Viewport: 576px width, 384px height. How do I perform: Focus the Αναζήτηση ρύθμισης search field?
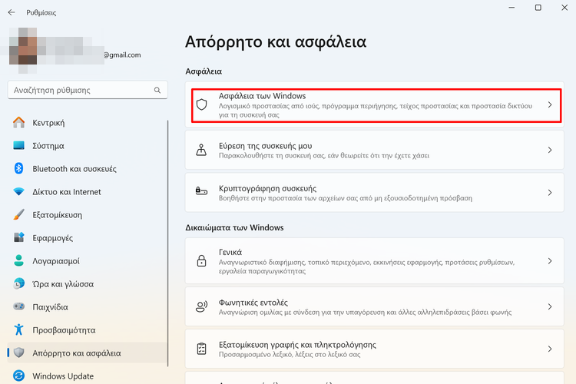(x=88, y=90)
